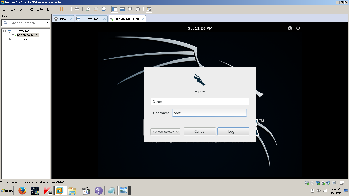Toggle the library sidebar view button
Viewport: 349px width, 196px height.
coord(114,9)
